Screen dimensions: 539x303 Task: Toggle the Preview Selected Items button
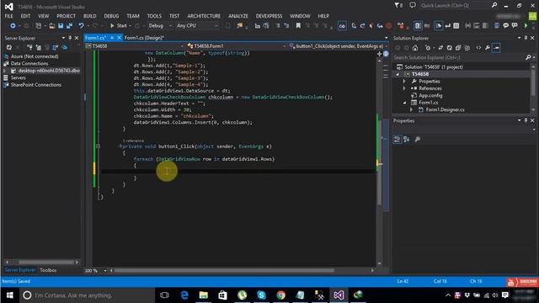point(496,48)
